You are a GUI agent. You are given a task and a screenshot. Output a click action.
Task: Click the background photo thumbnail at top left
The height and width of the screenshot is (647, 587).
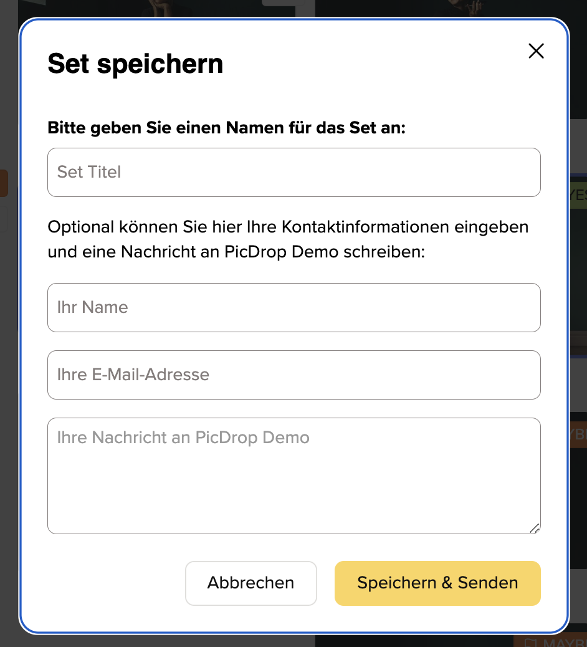pos(165,8)
